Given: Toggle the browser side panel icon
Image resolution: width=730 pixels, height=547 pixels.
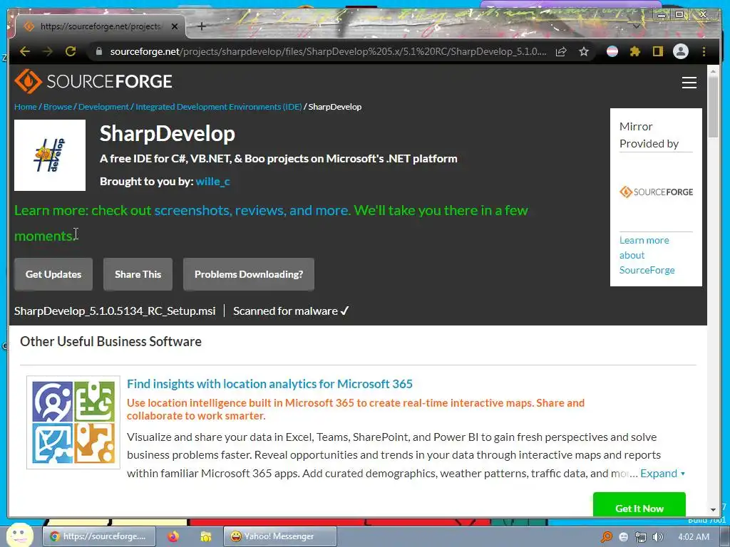Looking at the screenshot, I should coord(657,51).
